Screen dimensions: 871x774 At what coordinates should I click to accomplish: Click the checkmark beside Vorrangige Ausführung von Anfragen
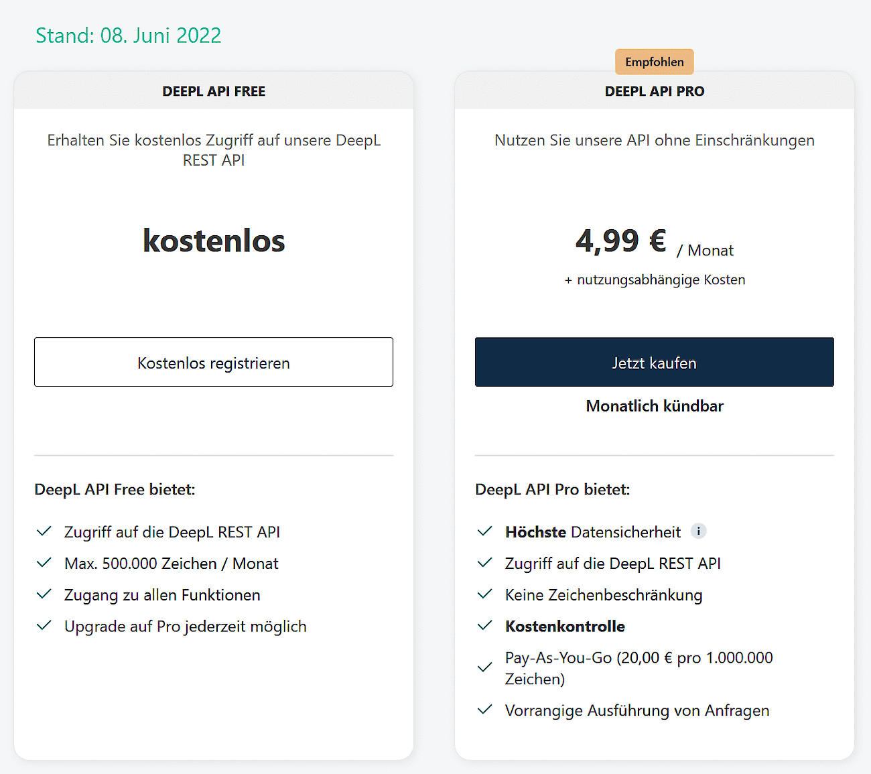coord(484,710)
